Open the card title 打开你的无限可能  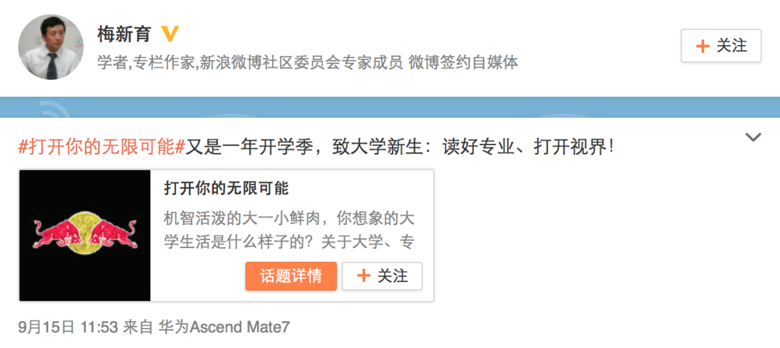[x=226, y=188]
